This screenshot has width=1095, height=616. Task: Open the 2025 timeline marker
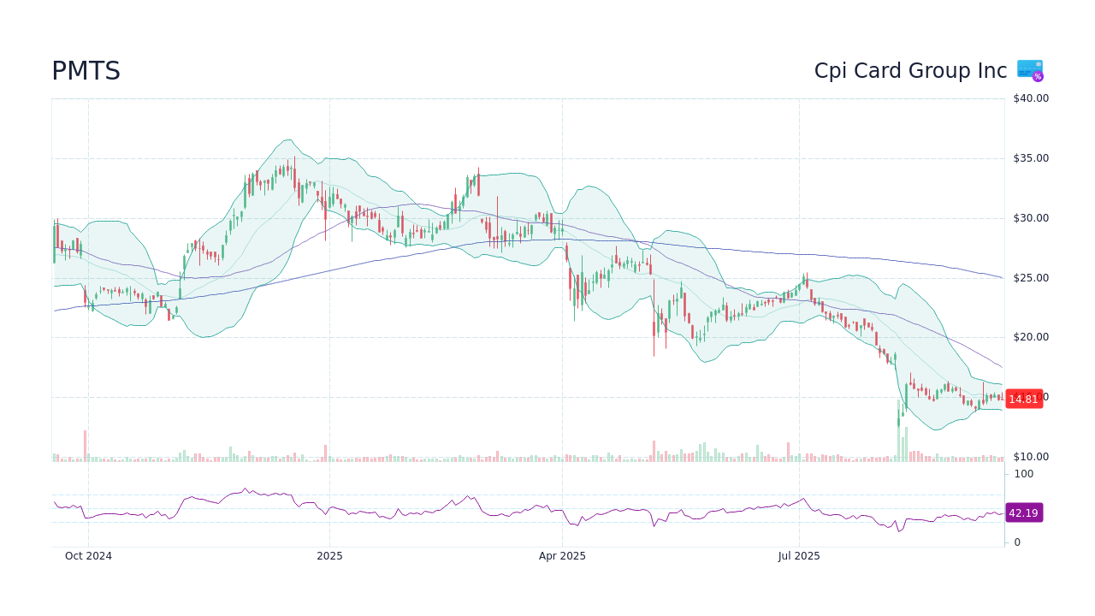[329, 555]
